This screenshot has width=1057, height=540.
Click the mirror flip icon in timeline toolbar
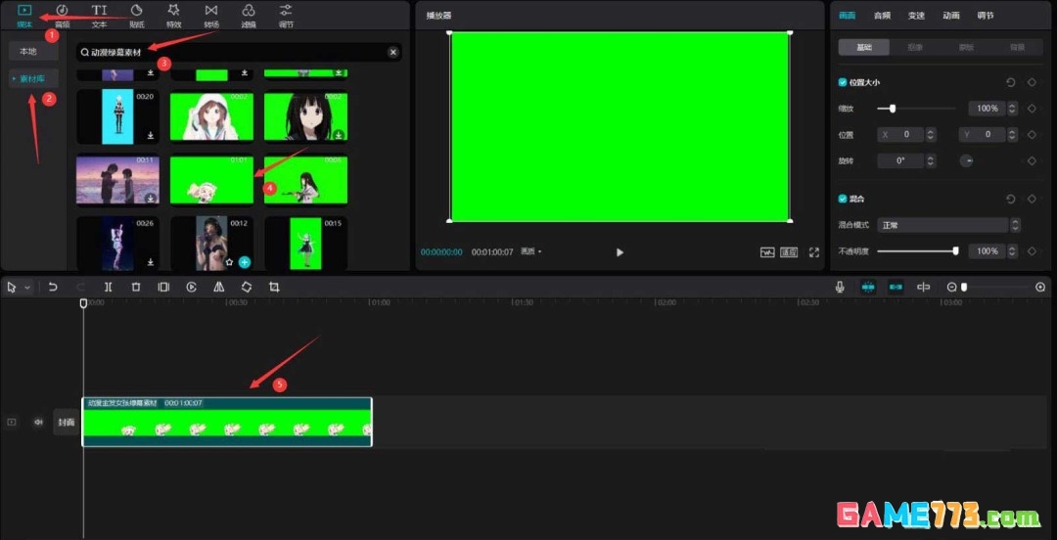(x=219, y=287)
